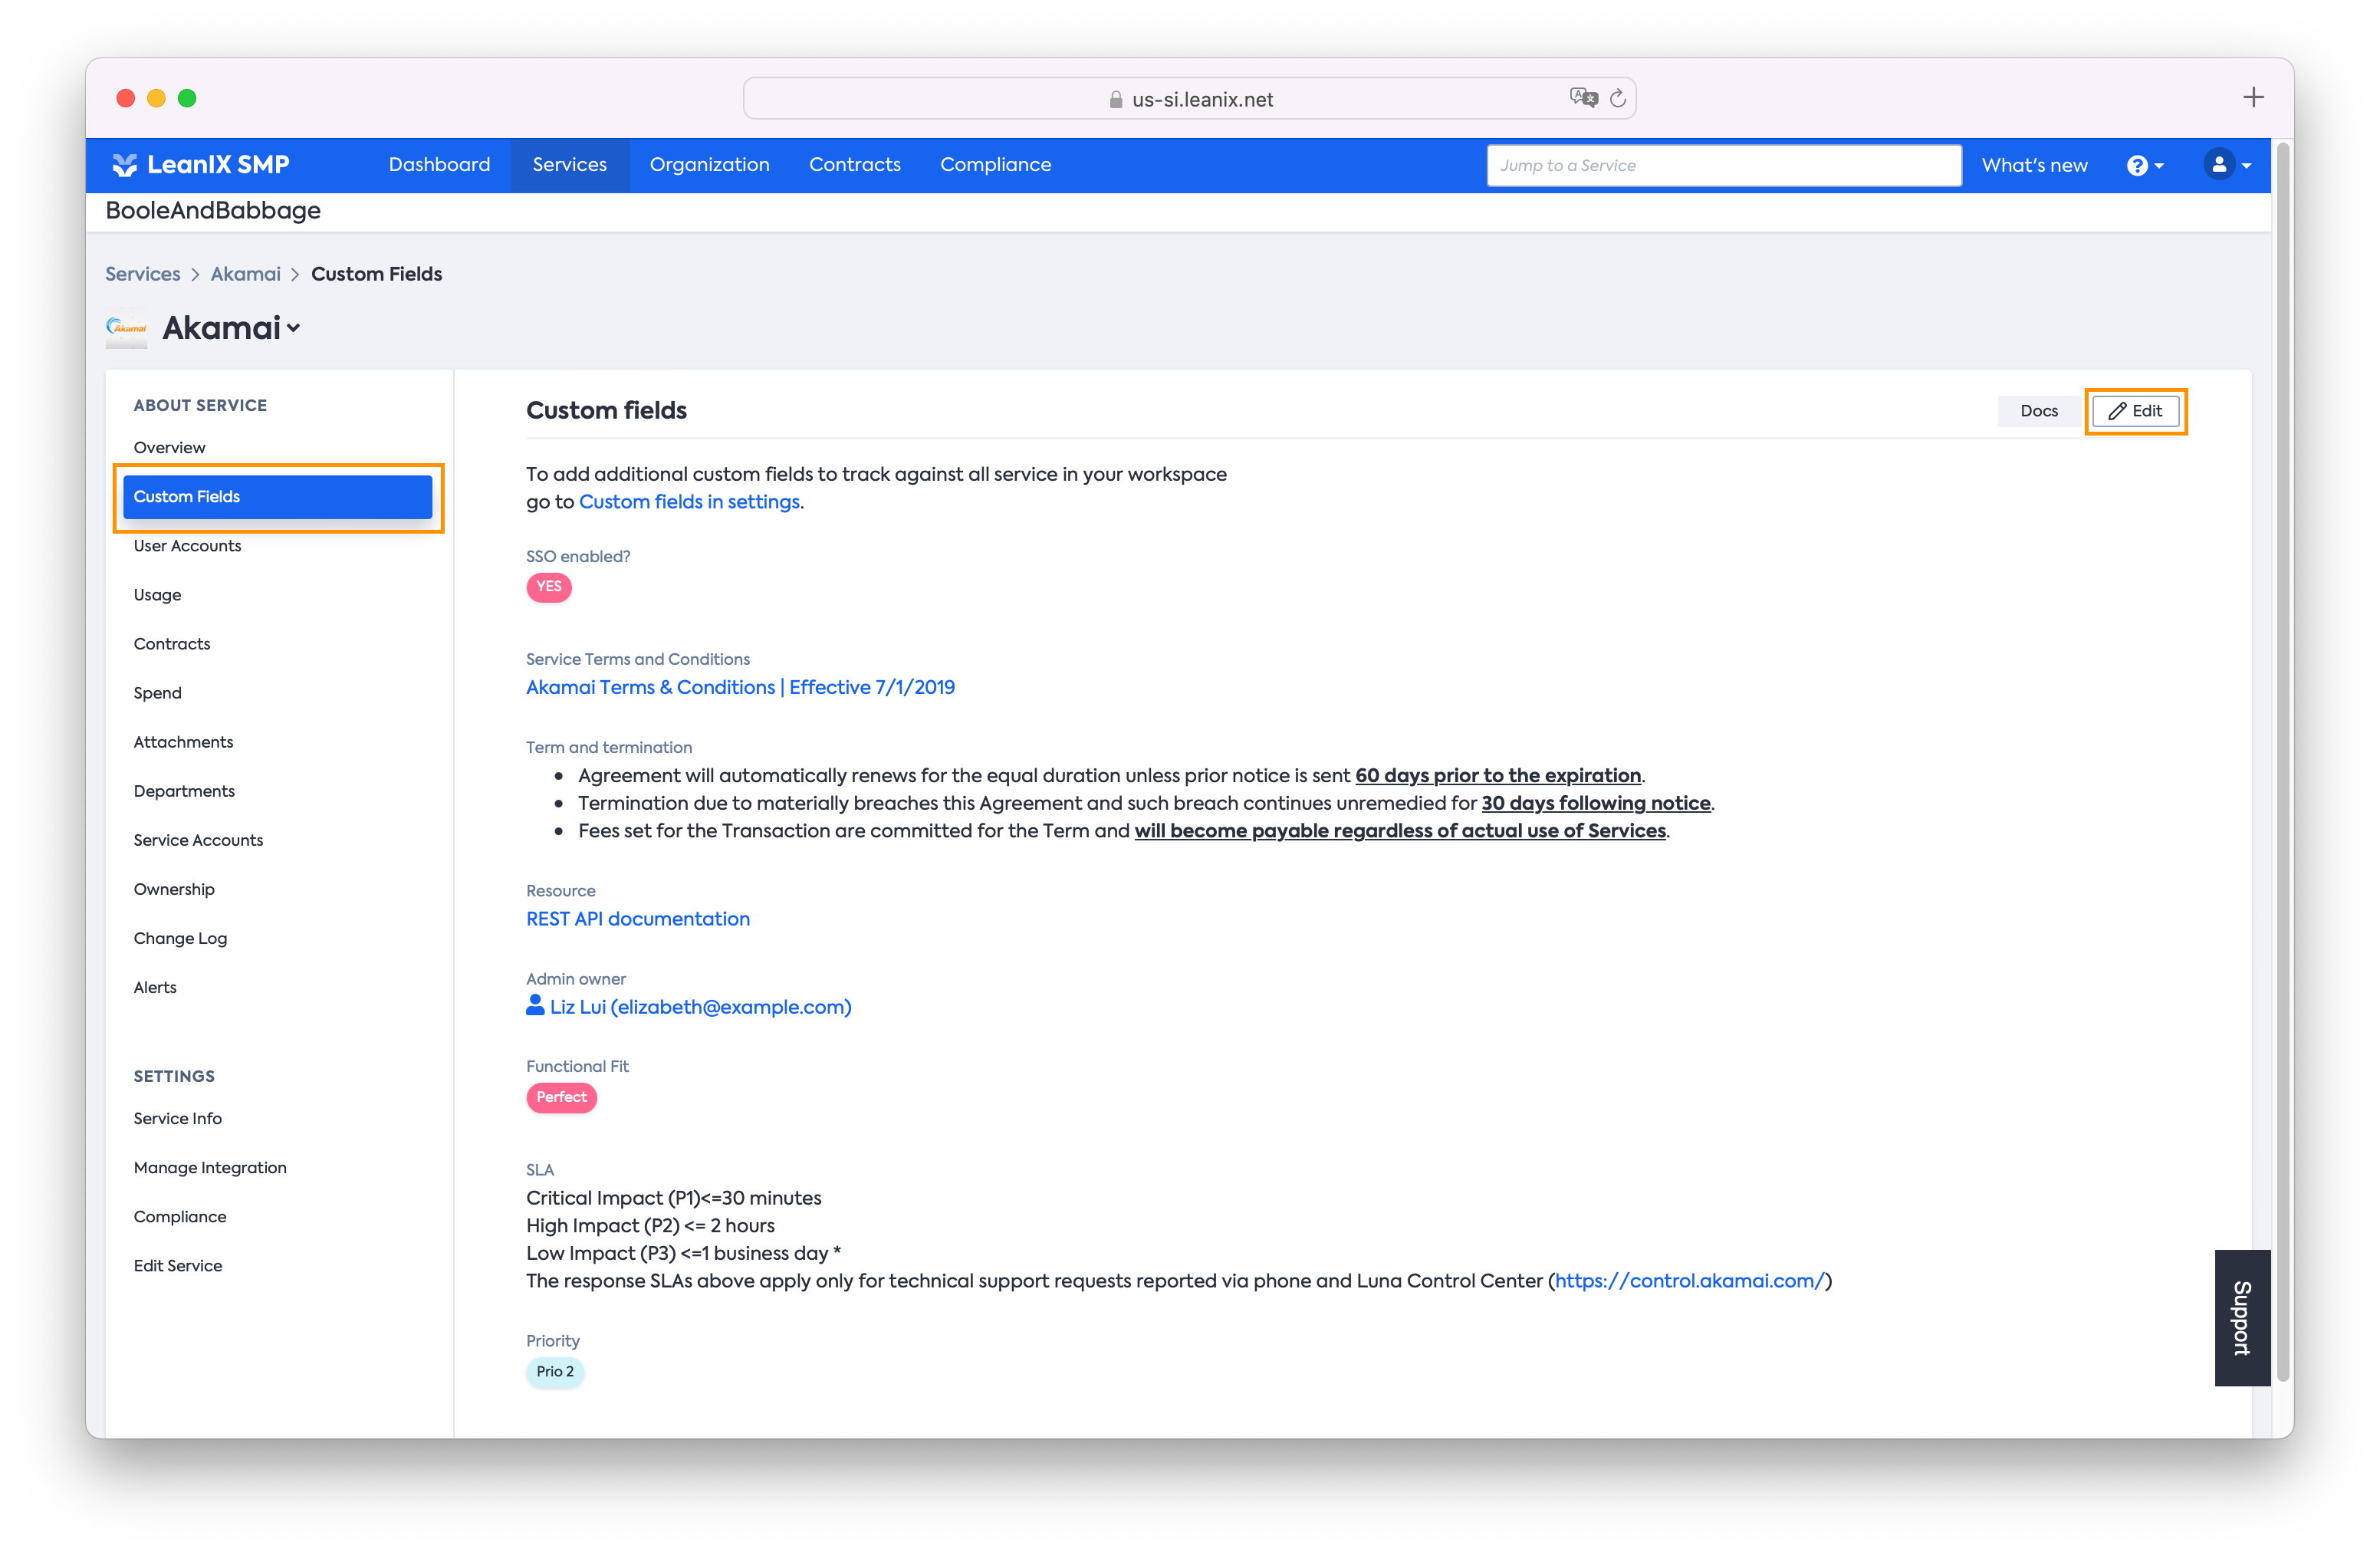Click the LeanIX SMP logo
Screen dimensions: 2380x1552
pyautogui.click(x=200, y=165)
